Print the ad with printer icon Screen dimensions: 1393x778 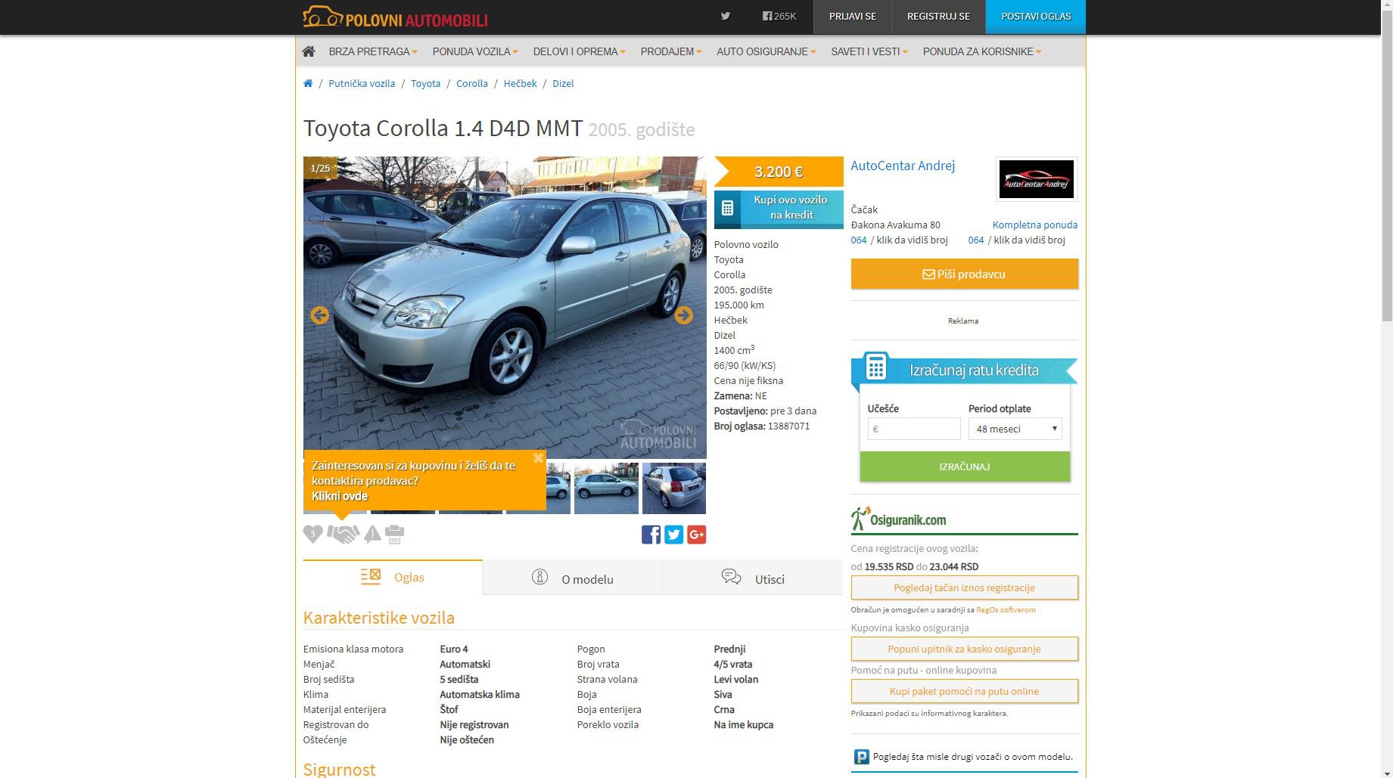coord(394,535)
